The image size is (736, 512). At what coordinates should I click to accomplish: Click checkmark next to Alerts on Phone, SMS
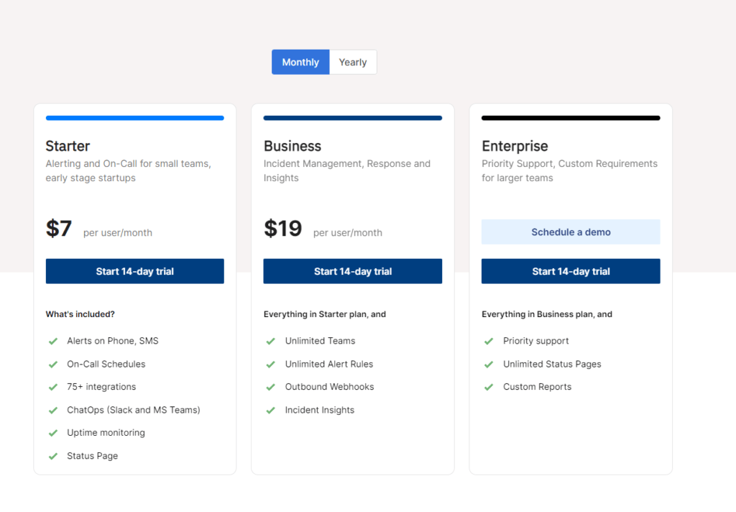[53, 341]
